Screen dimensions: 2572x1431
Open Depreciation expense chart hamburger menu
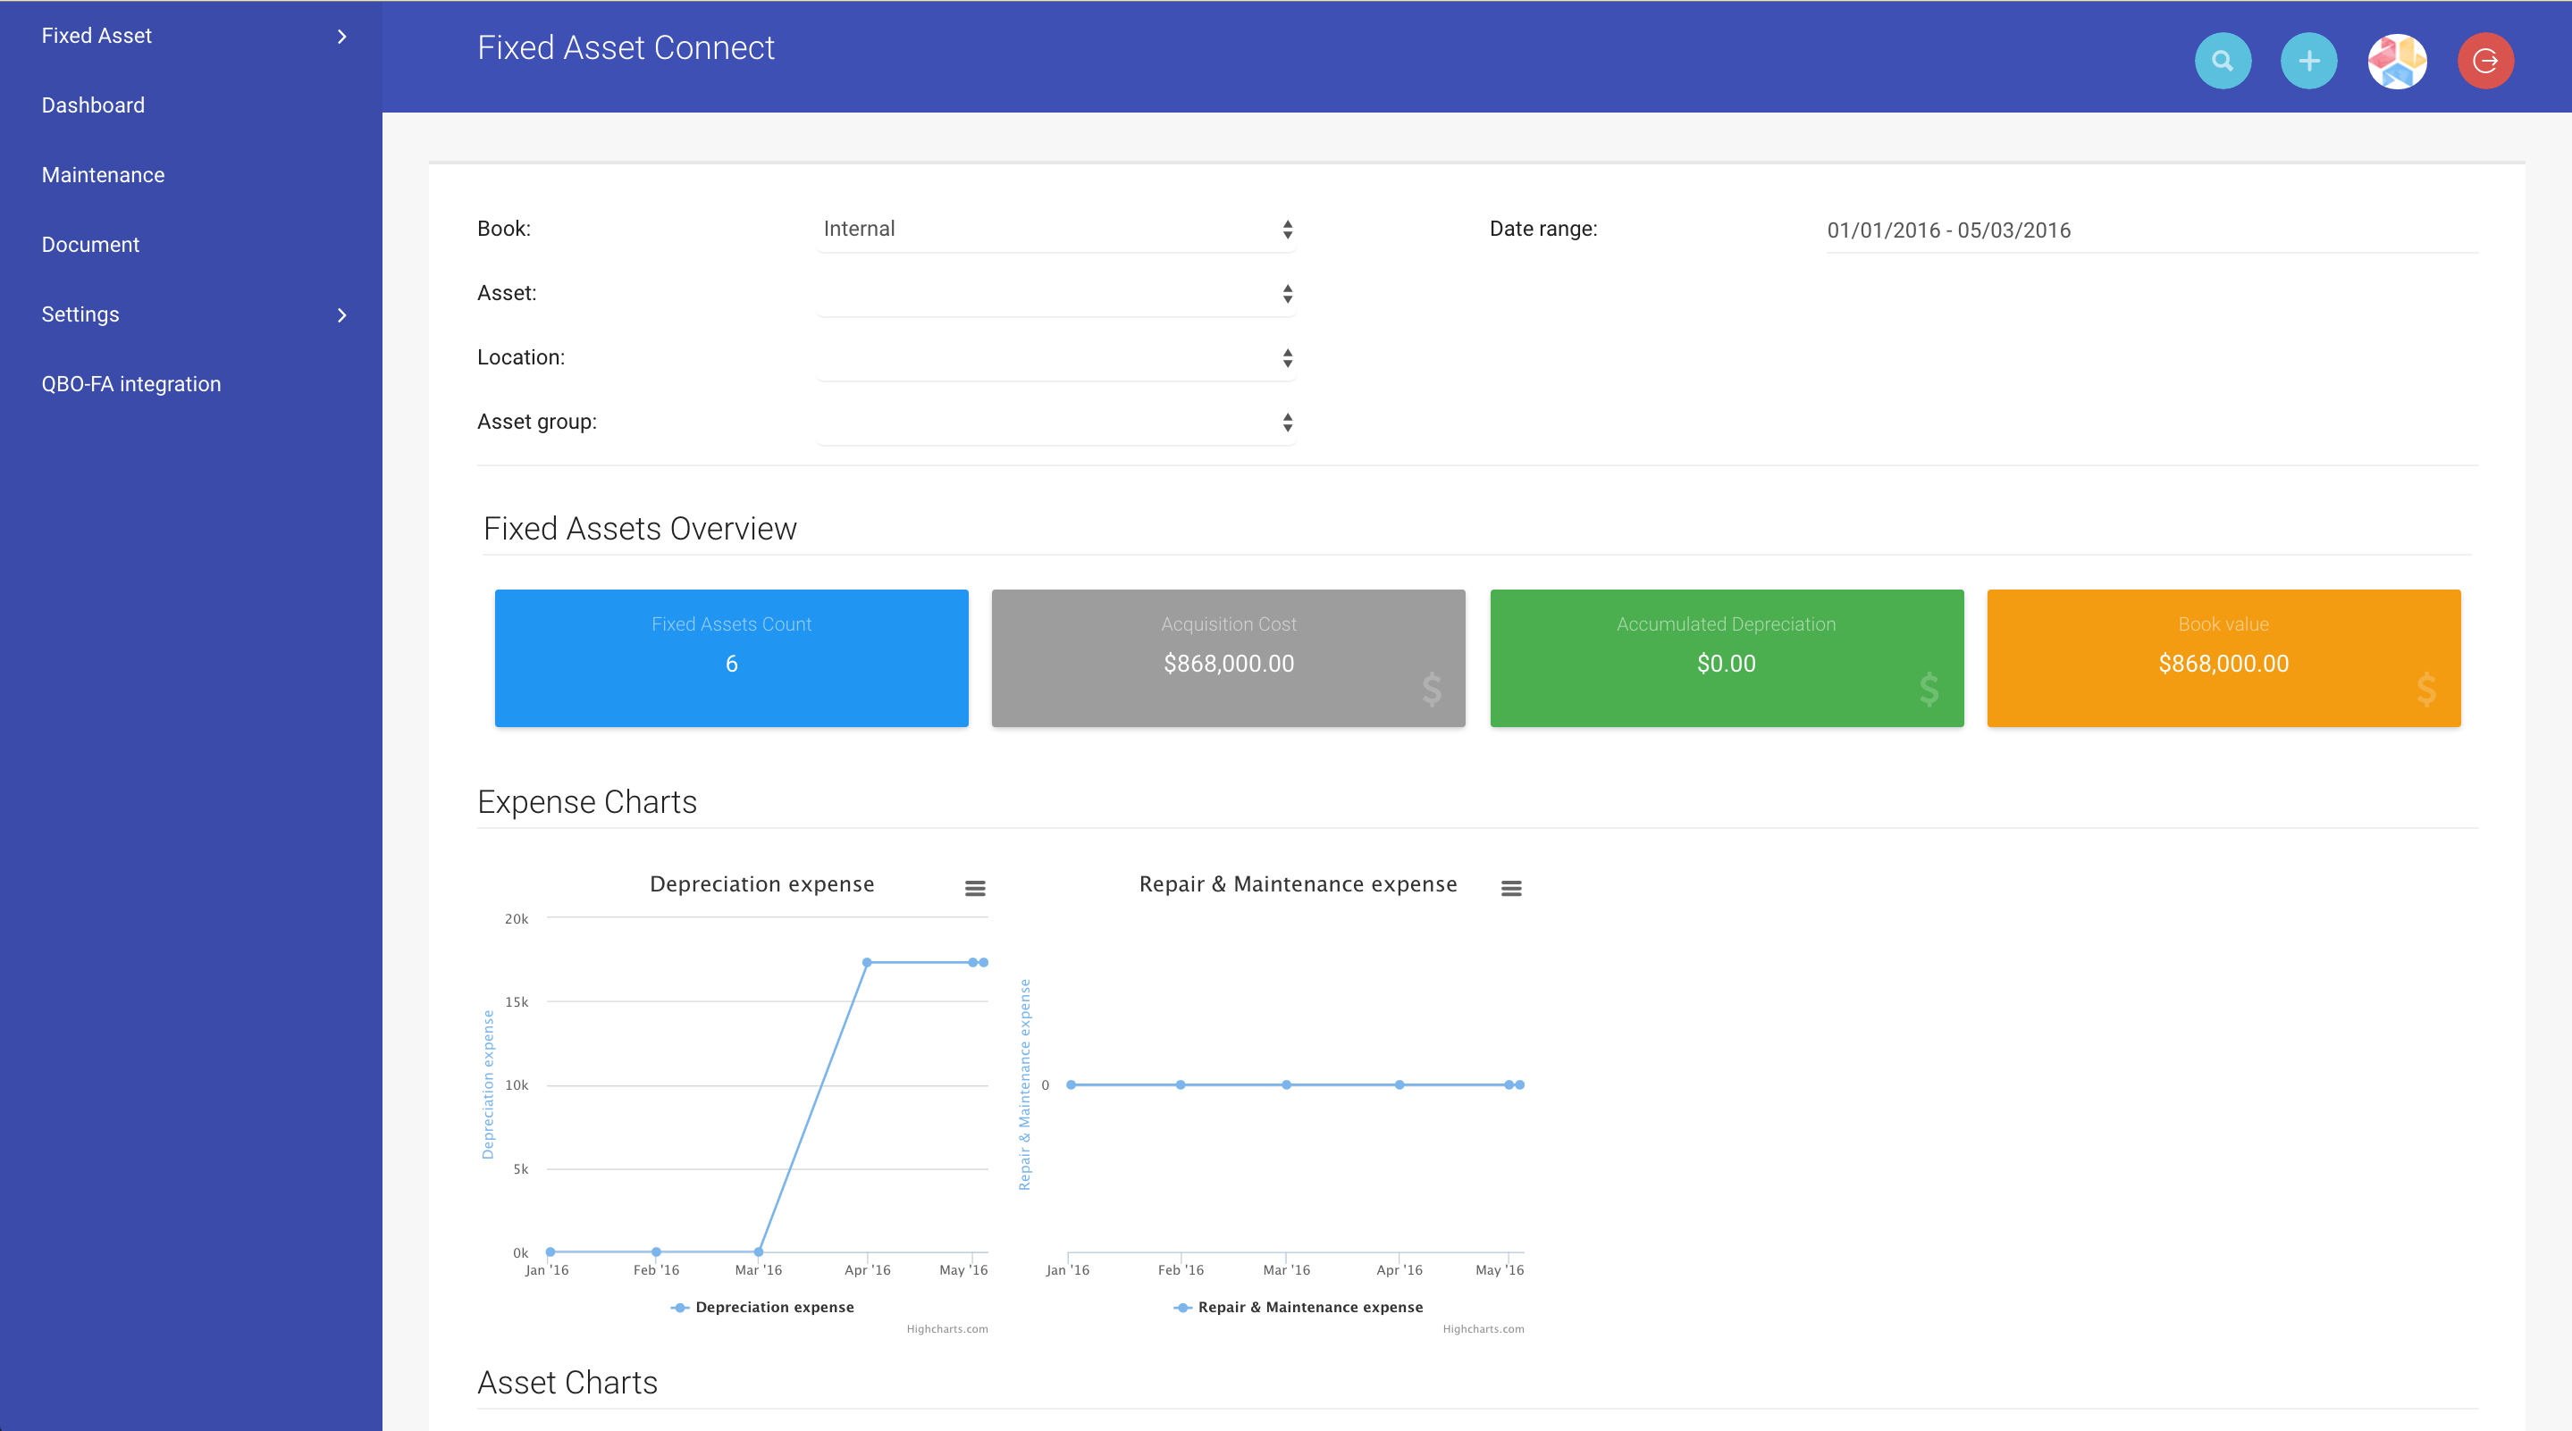coord(974,888)
